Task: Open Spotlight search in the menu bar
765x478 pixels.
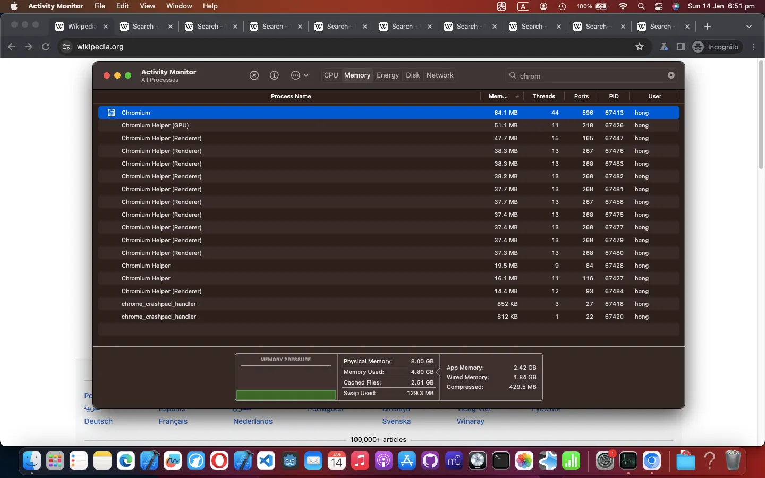Action: coord(641,6)
